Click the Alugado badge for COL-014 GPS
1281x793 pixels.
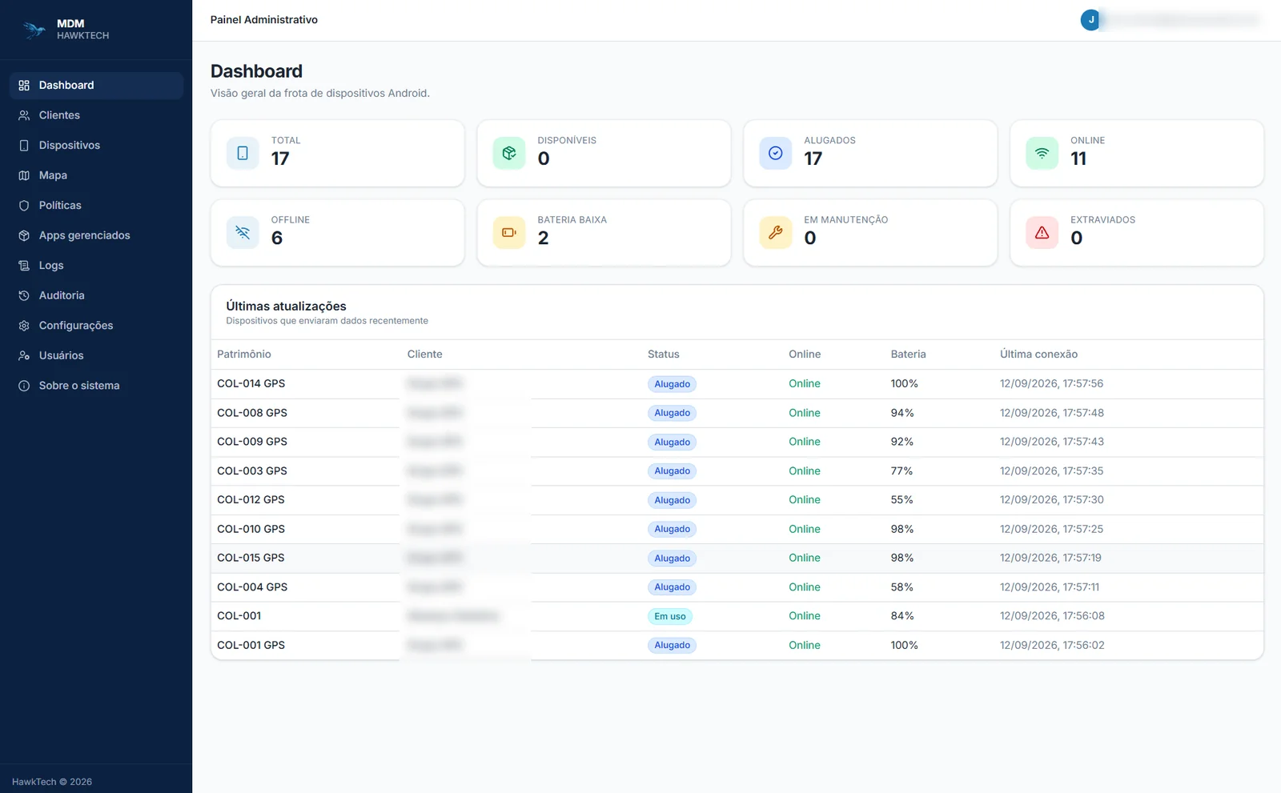coord(672,384)
